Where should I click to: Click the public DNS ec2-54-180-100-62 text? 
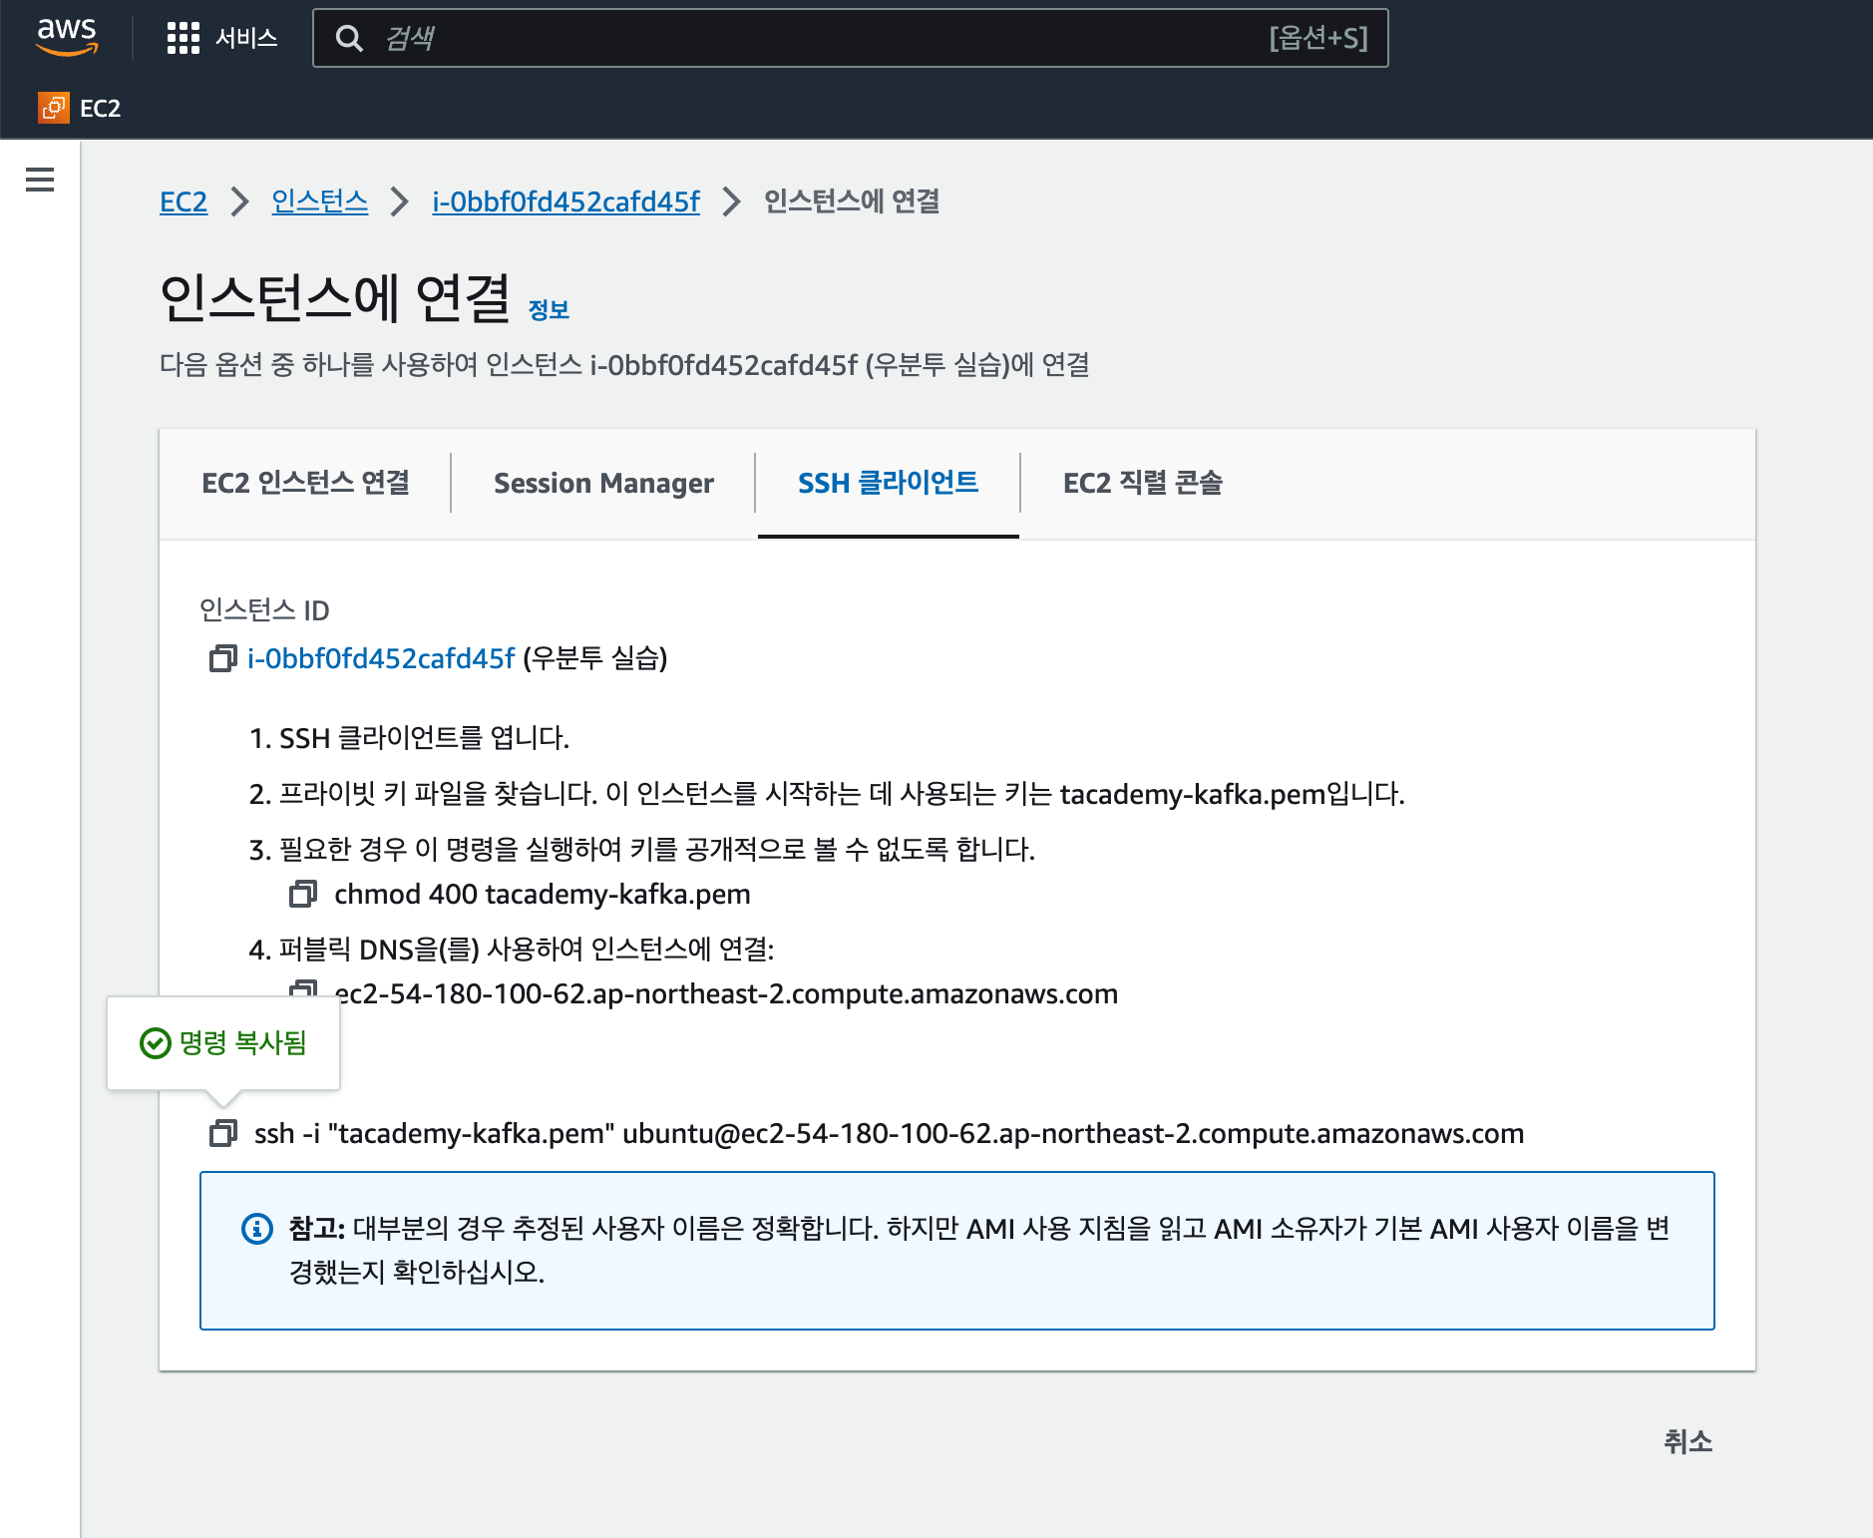click(726, 993)
